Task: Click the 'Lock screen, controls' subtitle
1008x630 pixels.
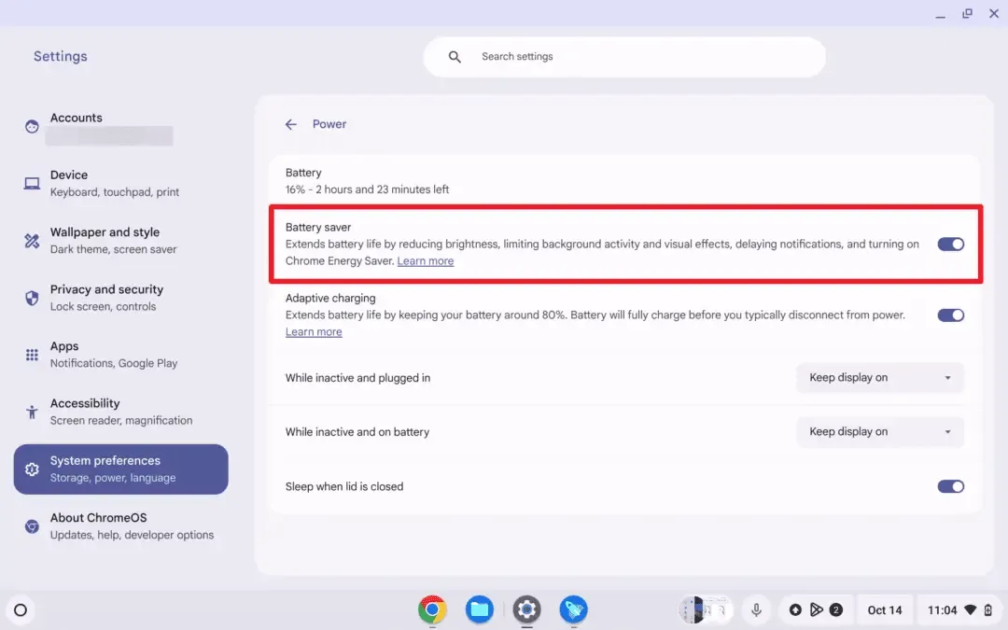Action: [x=103, y=307]
